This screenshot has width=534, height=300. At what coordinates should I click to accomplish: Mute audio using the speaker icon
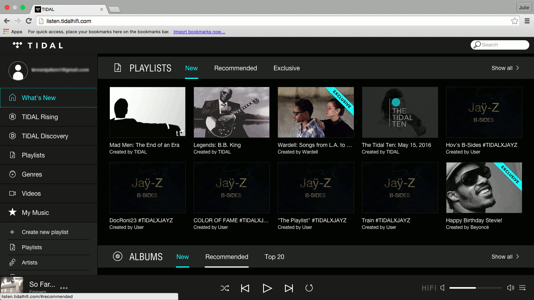tap(442, 287)
